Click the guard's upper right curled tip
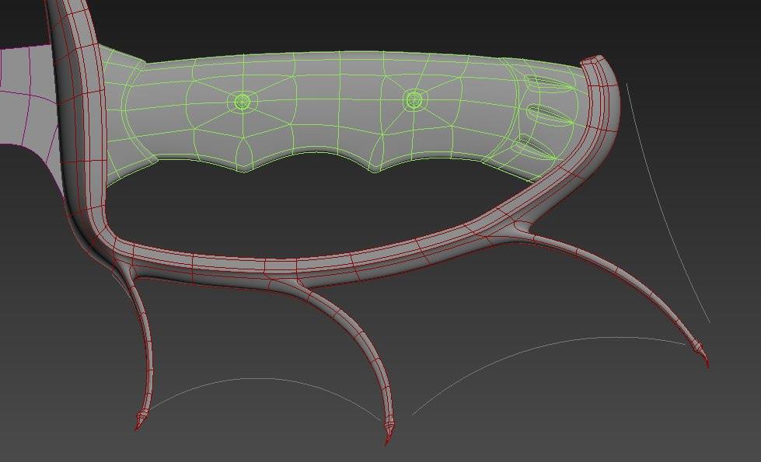This screenshot has width=761, height=462. click(597, 61)
